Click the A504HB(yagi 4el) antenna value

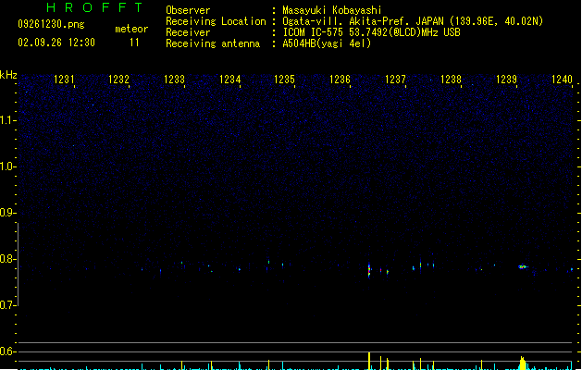[327, 43]
